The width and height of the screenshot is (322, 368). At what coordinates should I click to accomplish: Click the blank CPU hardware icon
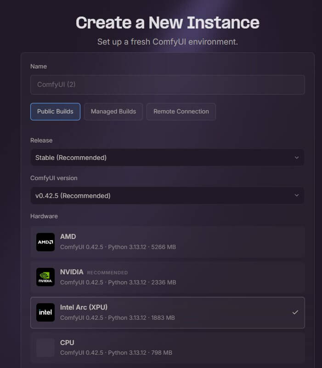(x=45, y=348)
